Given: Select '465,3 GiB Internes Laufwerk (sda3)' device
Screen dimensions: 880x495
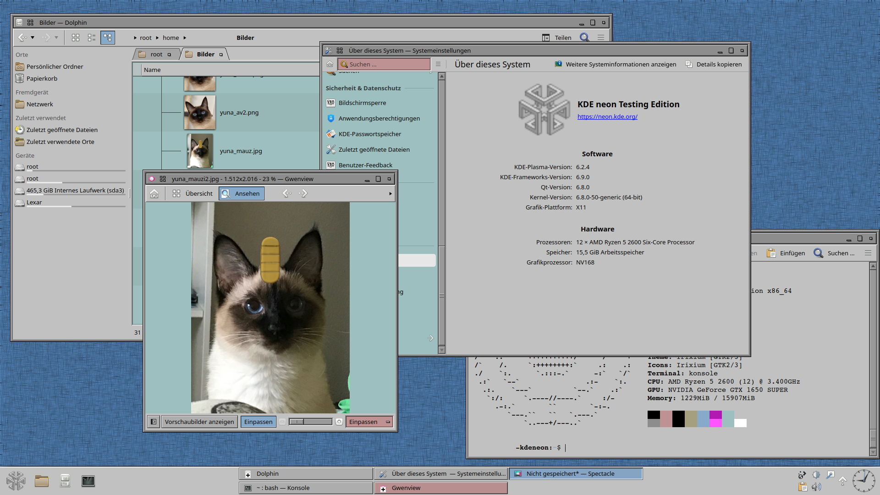Looking at the screenshot, I should point(70,191).
